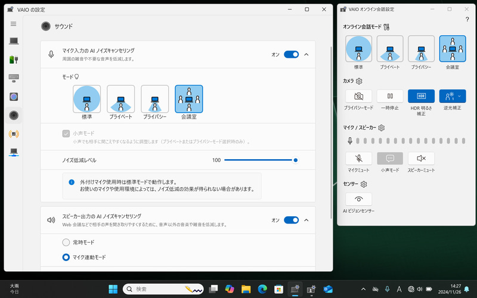This screenshot has height=298, width=477.
Task: Collapse the speaker output noise cancelling section
Action: click(x=306, y=220)
